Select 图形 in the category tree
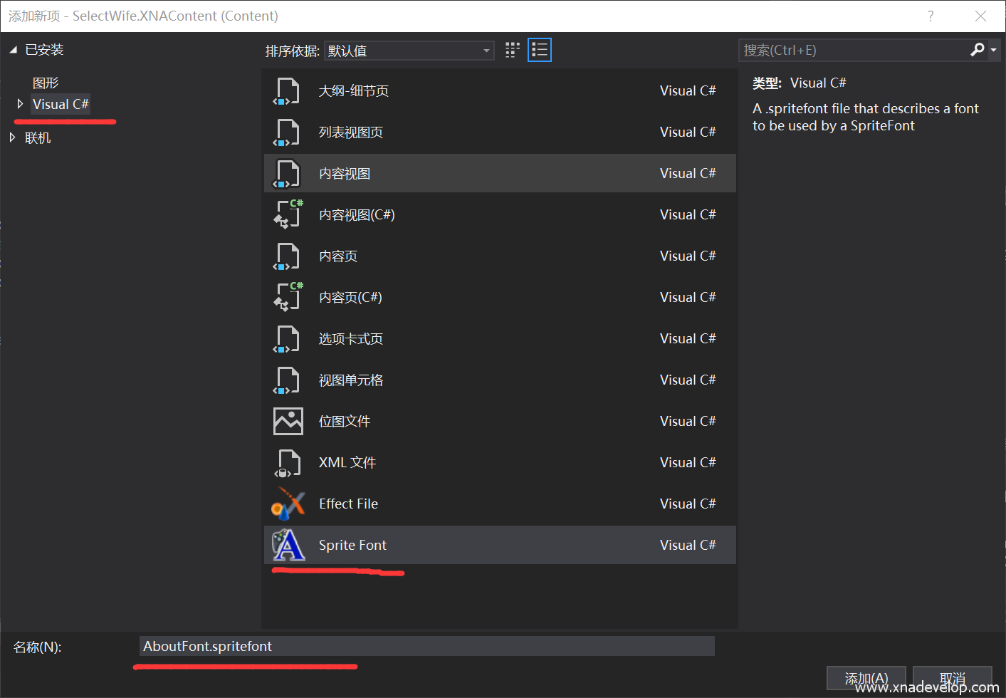 pyautogui.click(x=46, y=83)
